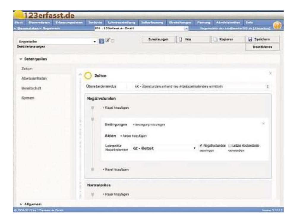Click the tools icon next to info icon
Image resolution: width=297 pixels, height=223 pixels.
pyautogui.click(x=108, y=40)
